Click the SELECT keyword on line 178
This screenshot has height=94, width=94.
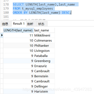(18, 4)
